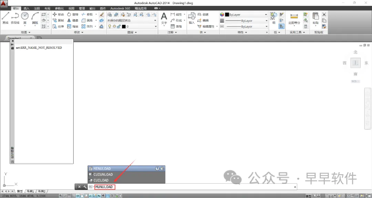The width and height of the screenshot is (372, 198).
Task: Select the 修剪 (Trim) tool
Action: [87, 14]
